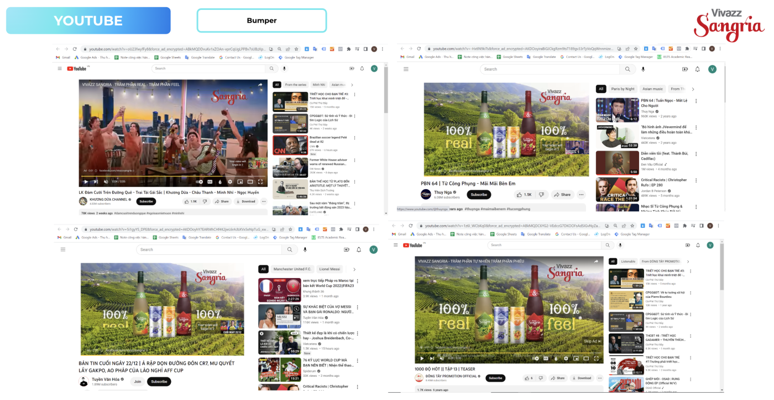Toggle captions CC in LK Đám Cưới player

(x=210, y=182)
